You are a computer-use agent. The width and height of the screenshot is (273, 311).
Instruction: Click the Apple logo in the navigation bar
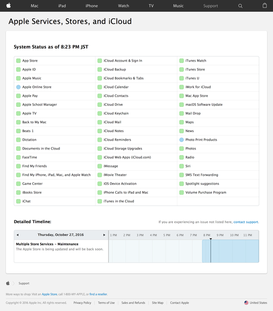pyautogui.click(x=8, y=5)
